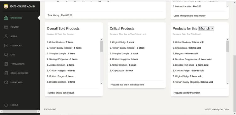Click up arrow of Products for this Month list
The height and width of the screenshot is (115, 236).
pos(228,40)
